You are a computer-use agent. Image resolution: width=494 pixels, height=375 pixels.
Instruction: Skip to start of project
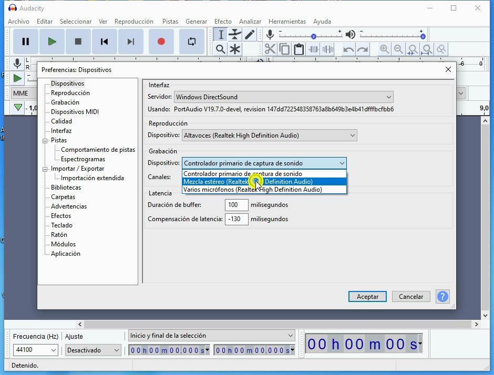(104, 41)
